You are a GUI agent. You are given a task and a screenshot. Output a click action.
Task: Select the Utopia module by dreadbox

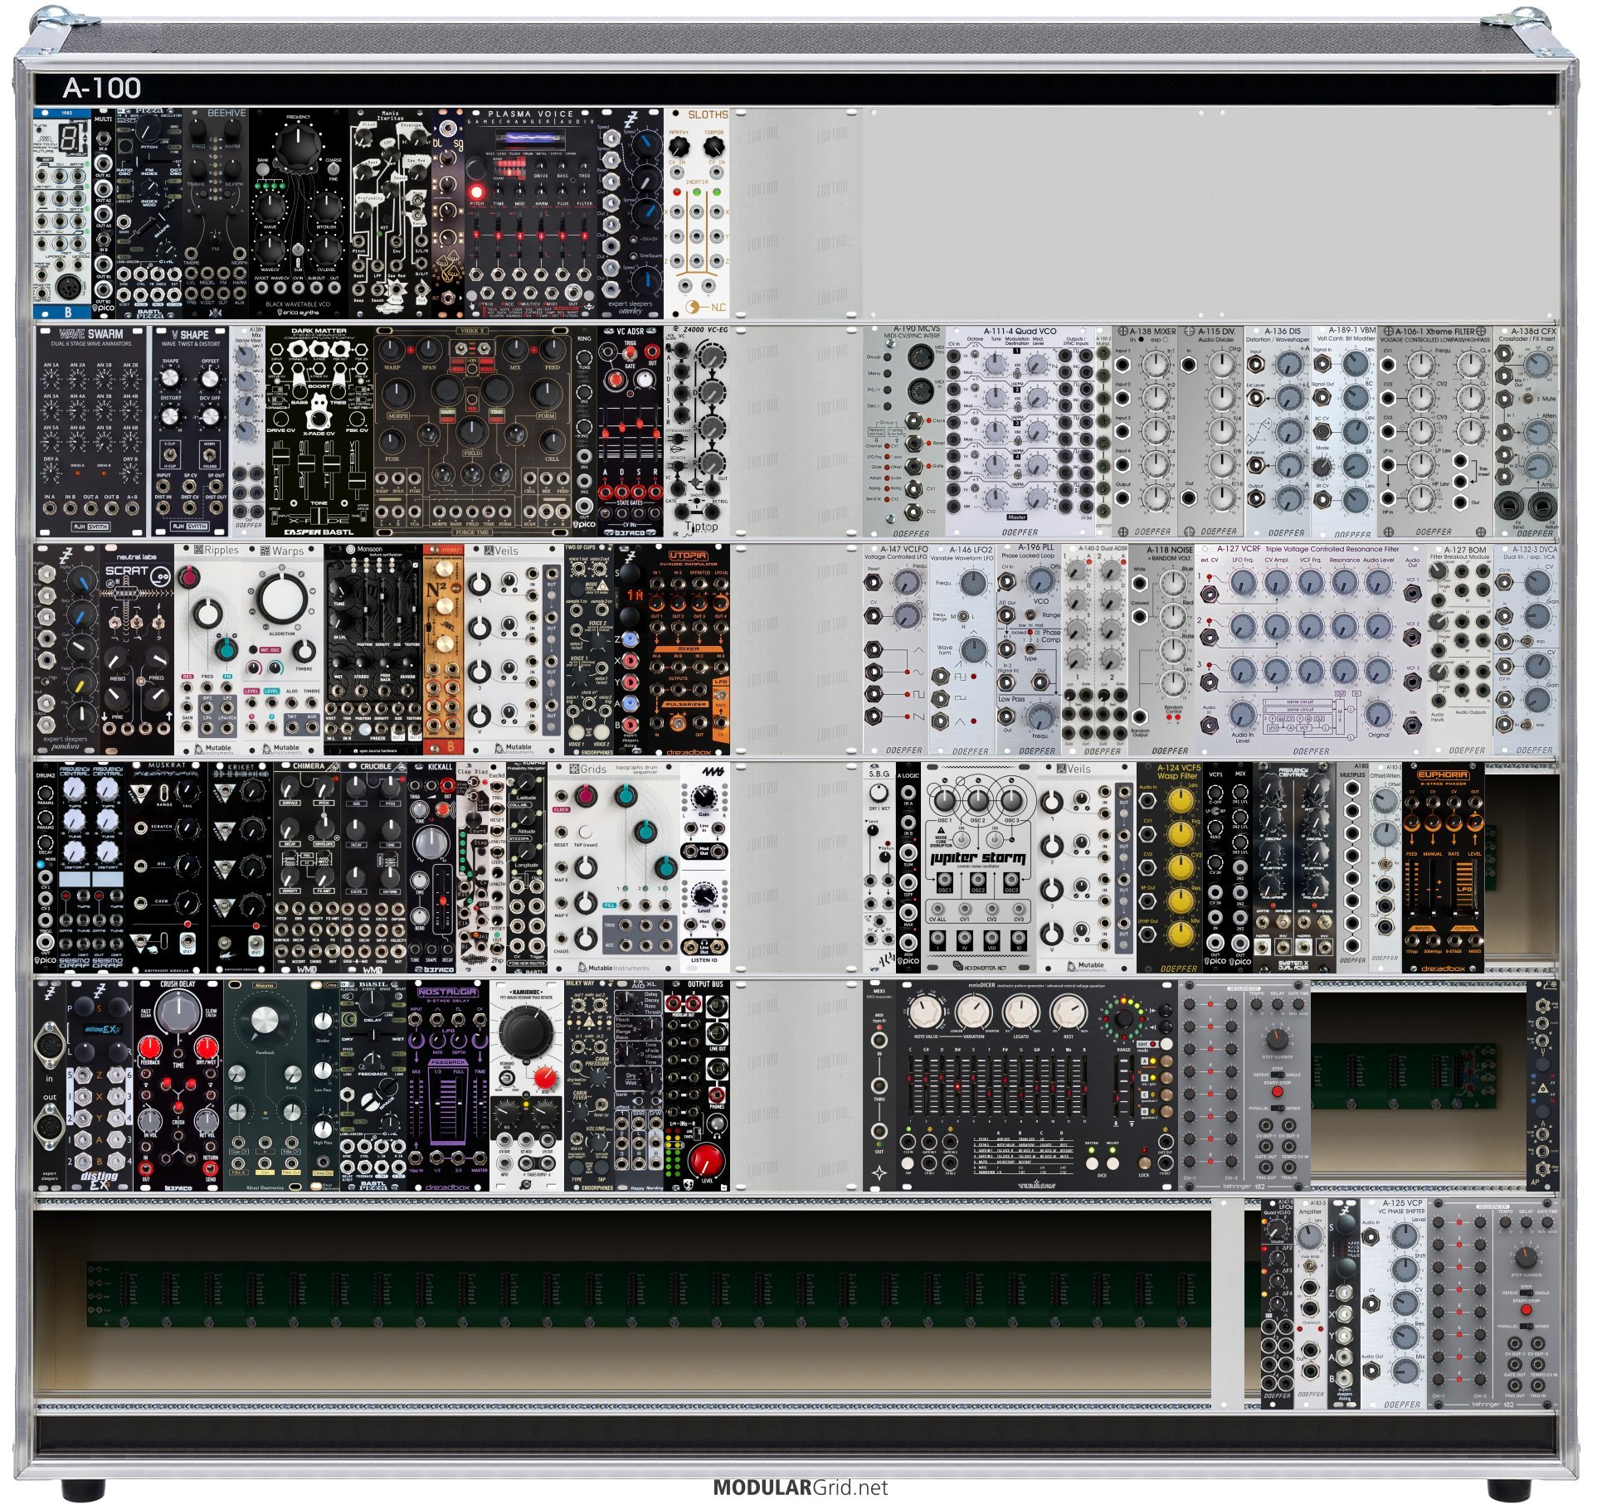click(689, 649)
